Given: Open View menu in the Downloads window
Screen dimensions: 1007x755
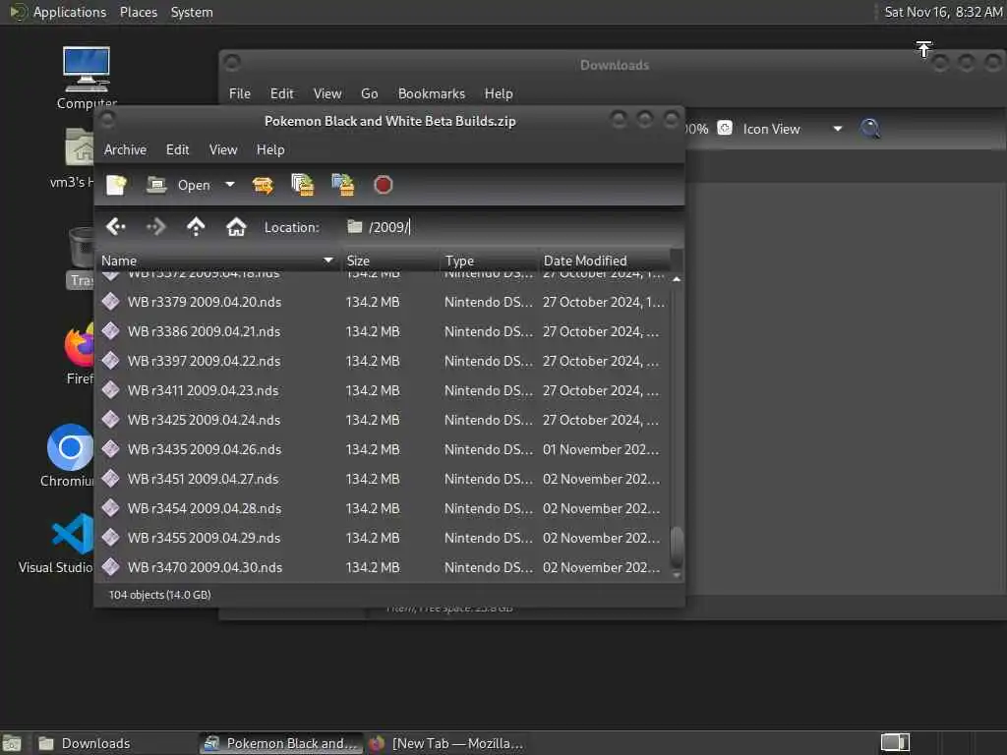Looking at the screenshot, I should pyautogui.click(x=326, y=93).
